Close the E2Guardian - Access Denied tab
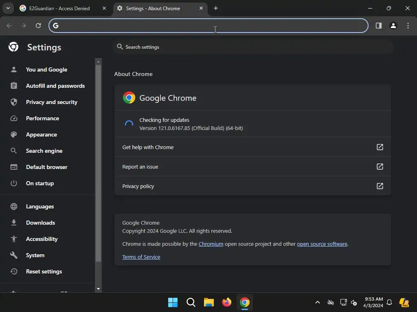This screenshot has height=312, width=417. pos(104,8)
